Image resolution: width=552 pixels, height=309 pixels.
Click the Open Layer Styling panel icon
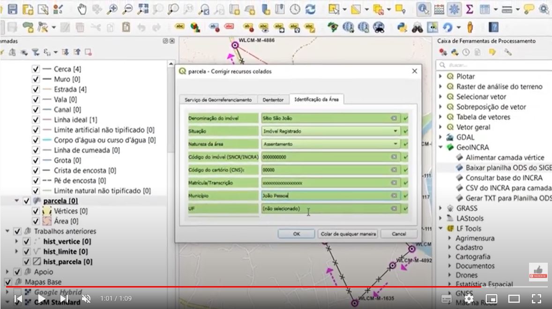pyautogui.click(x=1, y=52)
